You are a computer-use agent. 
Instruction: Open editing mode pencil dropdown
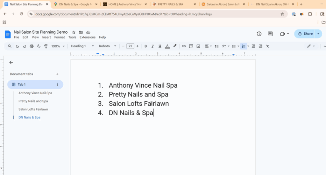coord(311,46)
